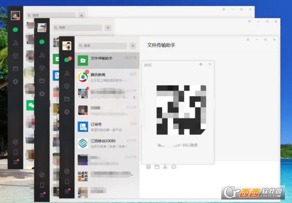Close the 微信 QR login dialog

[x=210, y=64]
